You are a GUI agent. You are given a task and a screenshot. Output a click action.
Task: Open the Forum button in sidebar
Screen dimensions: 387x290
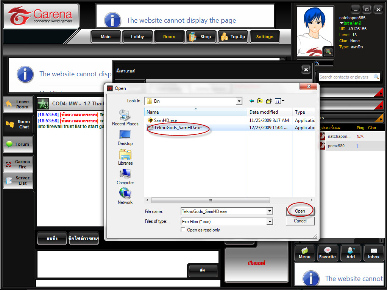click(x=18, y=144)
